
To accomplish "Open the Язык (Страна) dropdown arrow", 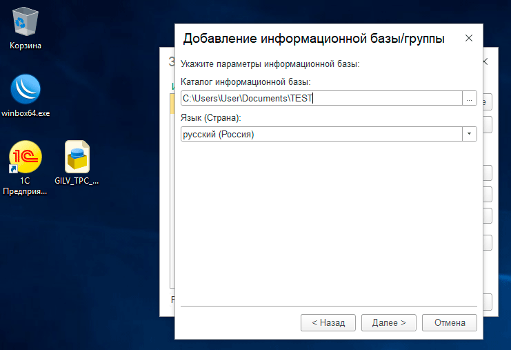I will tap(470, 134).
